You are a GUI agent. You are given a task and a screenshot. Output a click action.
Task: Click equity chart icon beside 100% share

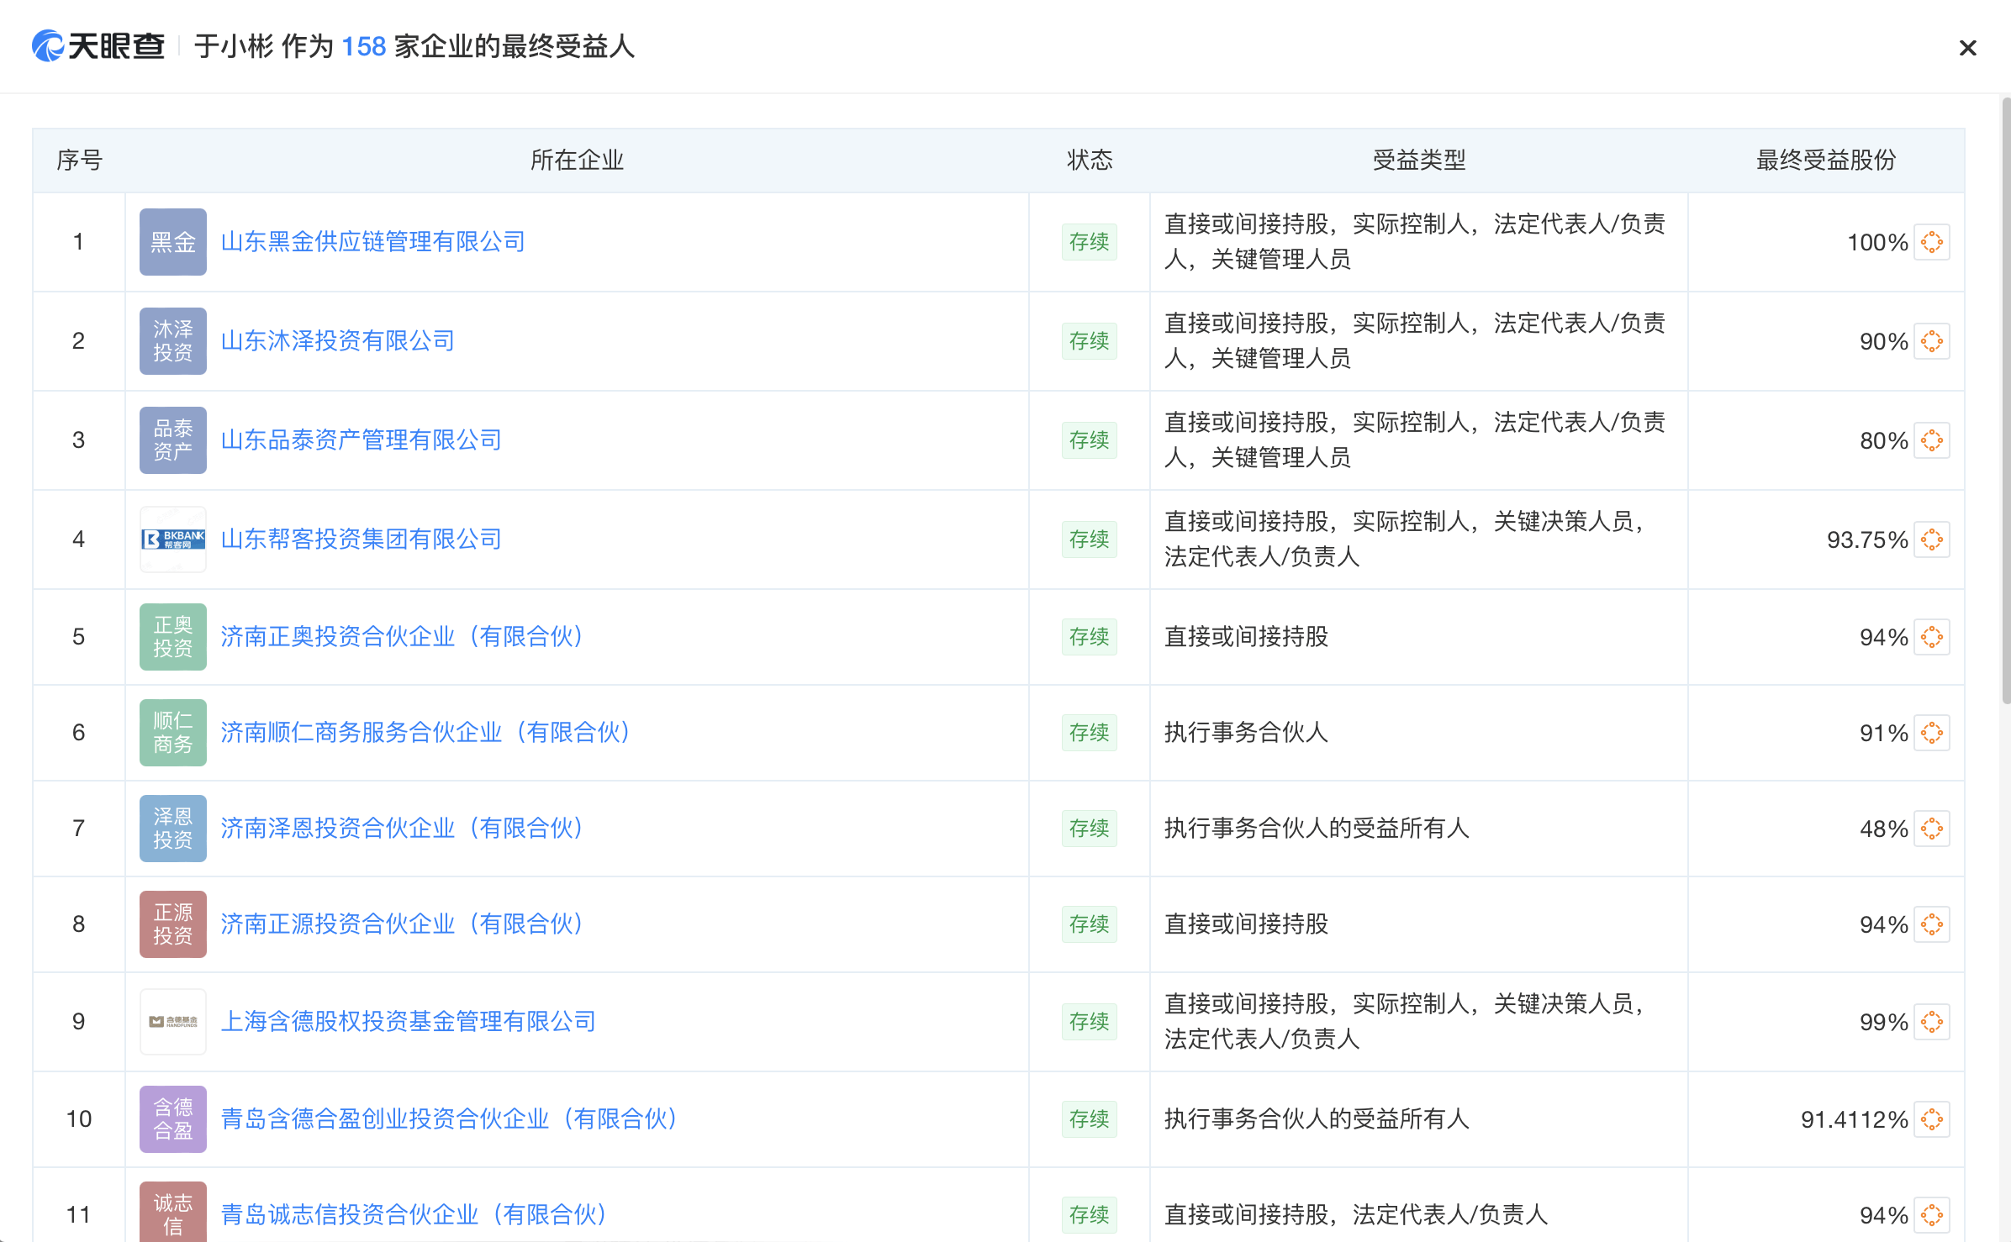pyautogui.click(x=1931, y=242)
